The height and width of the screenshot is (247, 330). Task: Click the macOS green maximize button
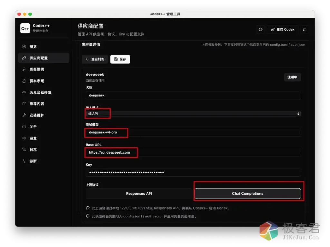(x=30, y=14)
